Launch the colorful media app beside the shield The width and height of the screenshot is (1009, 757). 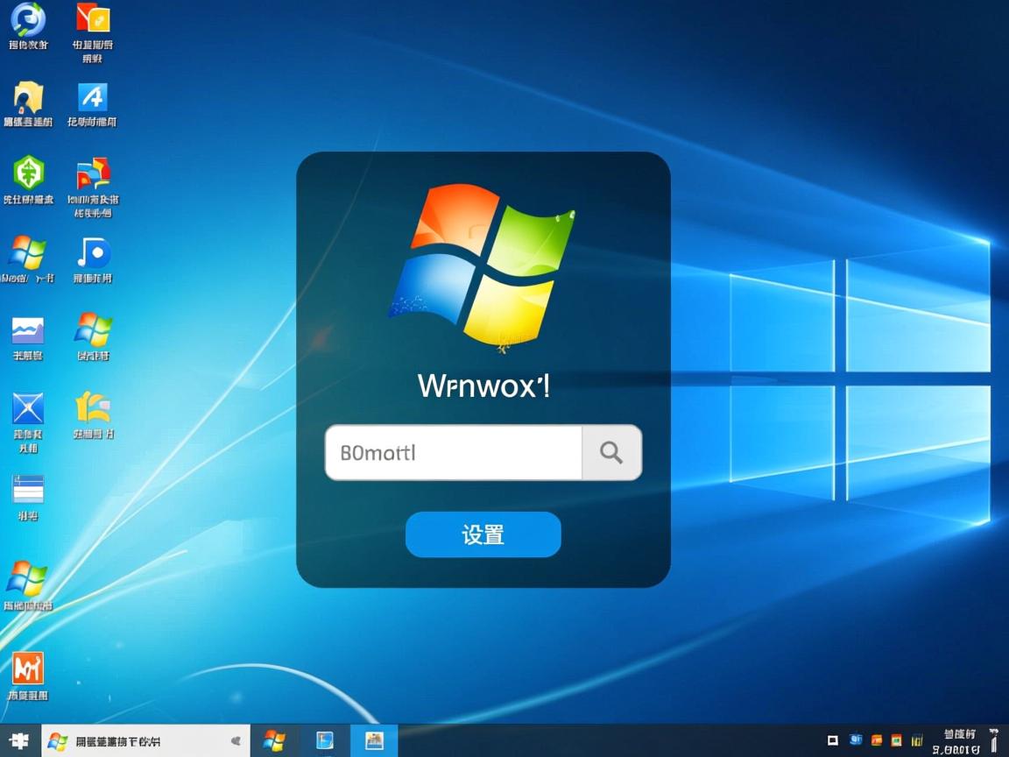pyautogui.click(x=92, y=175)
